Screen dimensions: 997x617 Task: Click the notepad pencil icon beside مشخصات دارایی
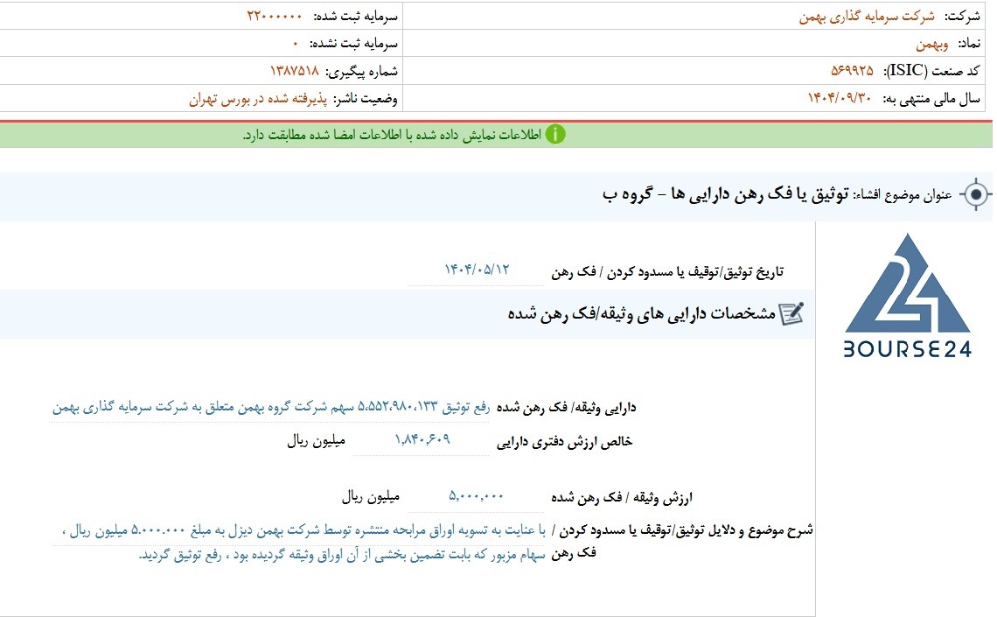pyautogui.click(x=791, y=313)
